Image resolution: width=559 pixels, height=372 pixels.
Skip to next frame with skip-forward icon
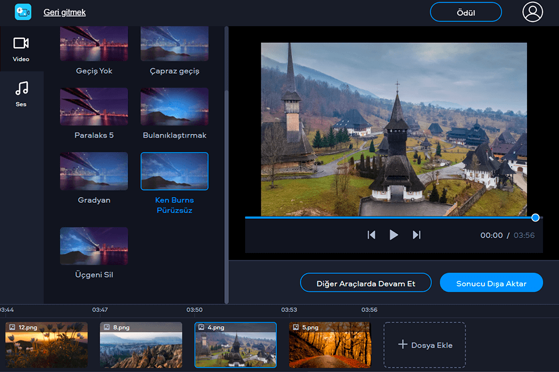click(416, 235)
